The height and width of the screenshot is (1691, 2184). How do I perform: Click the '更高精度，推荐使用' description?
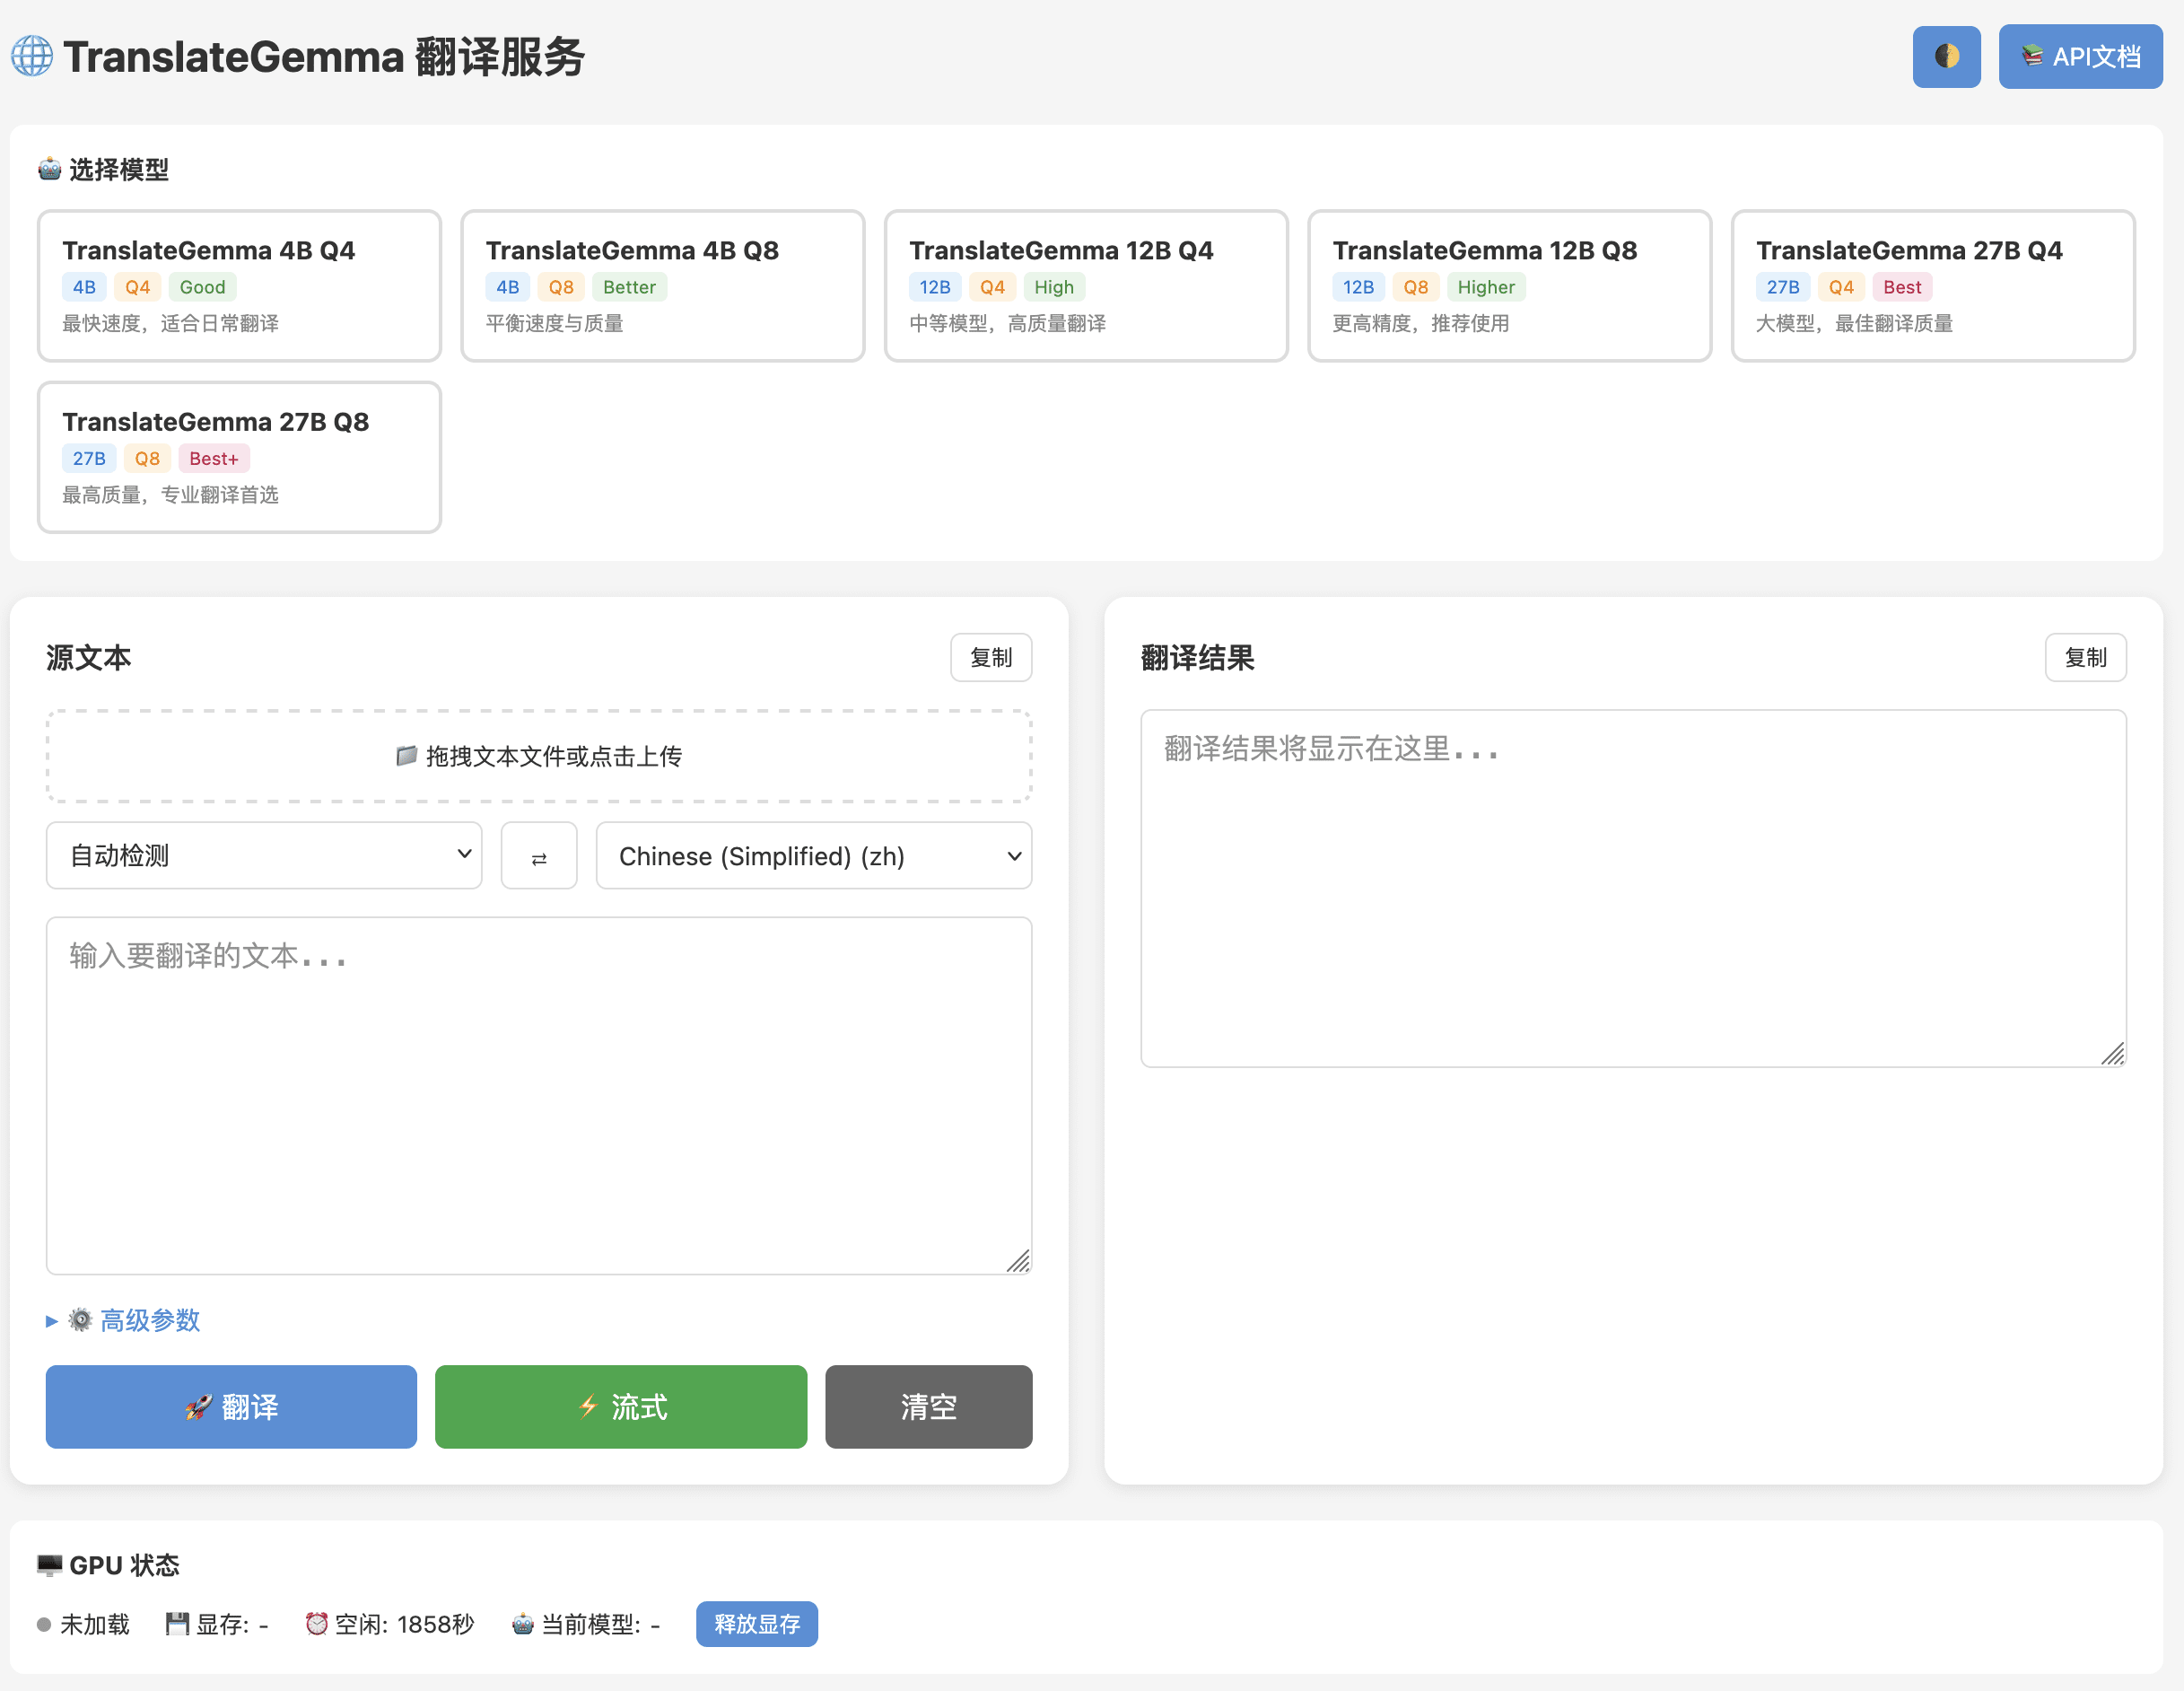click(1421, 323)
